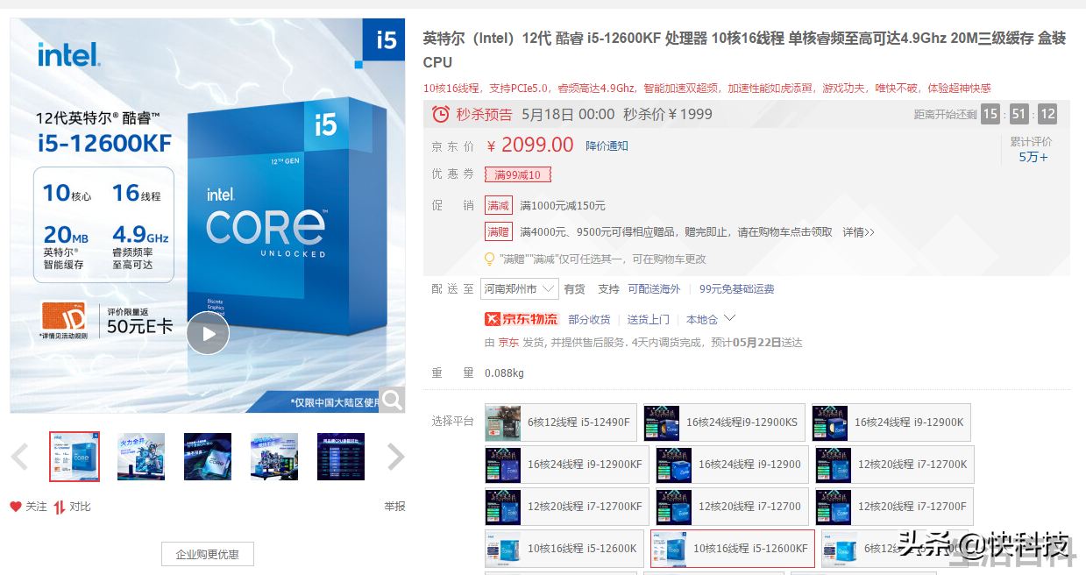Choose the 16核24线程 i9-12900KF option

click(567, 465)
